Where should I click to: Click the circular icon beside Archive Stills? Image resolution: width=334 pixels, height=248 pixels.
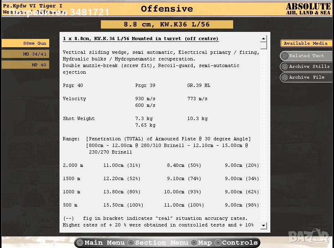[x=284, y=67]
